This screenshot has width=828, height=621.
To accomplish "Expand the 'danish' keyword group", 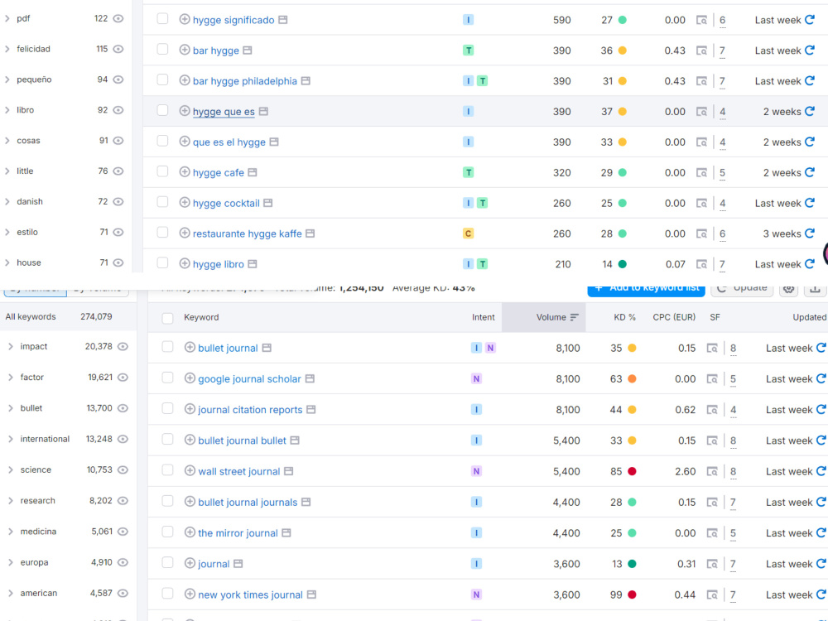I will click(7, 202).
